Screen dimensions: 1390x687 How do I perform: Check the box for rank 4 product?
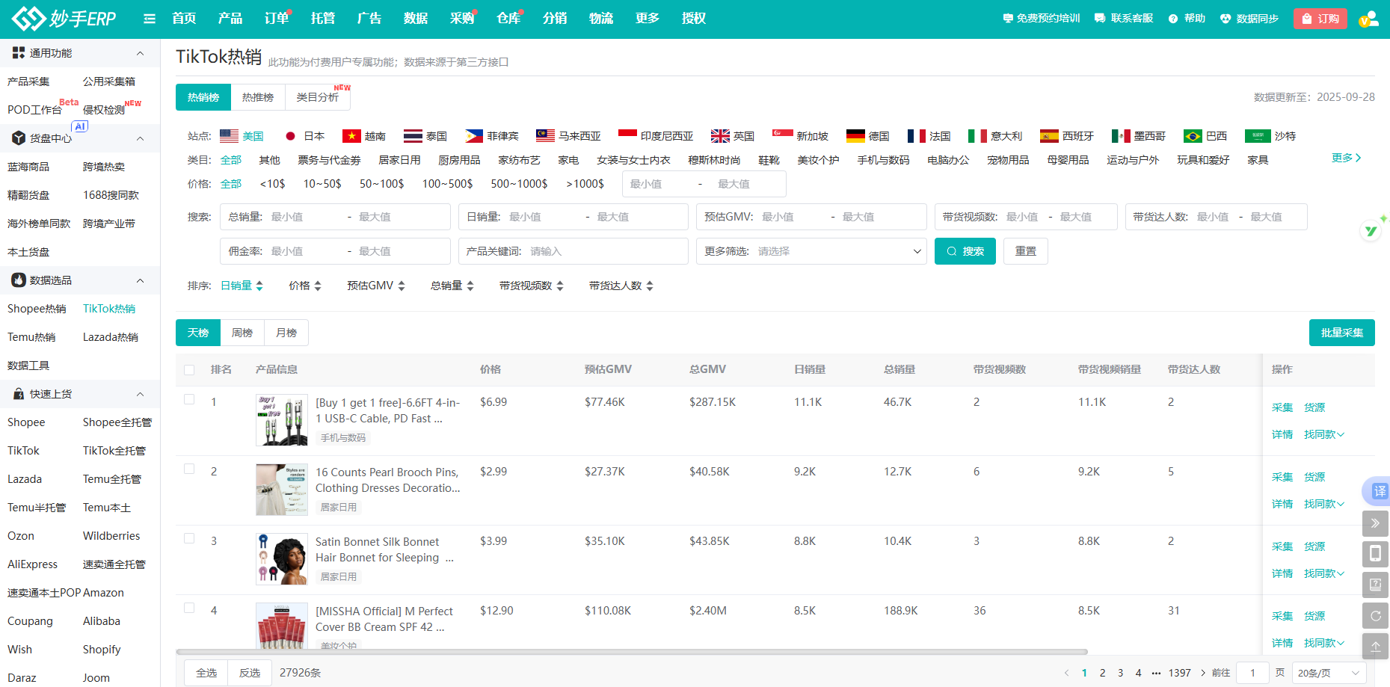(189, 608)
